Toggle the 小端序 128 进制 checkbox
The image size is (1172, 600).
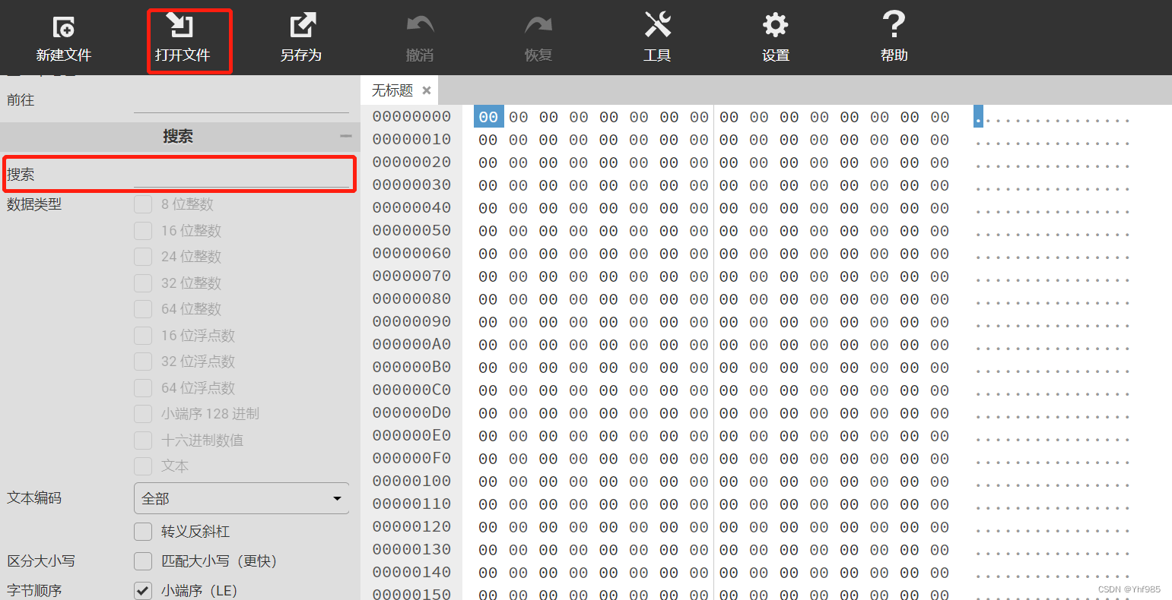143,414
